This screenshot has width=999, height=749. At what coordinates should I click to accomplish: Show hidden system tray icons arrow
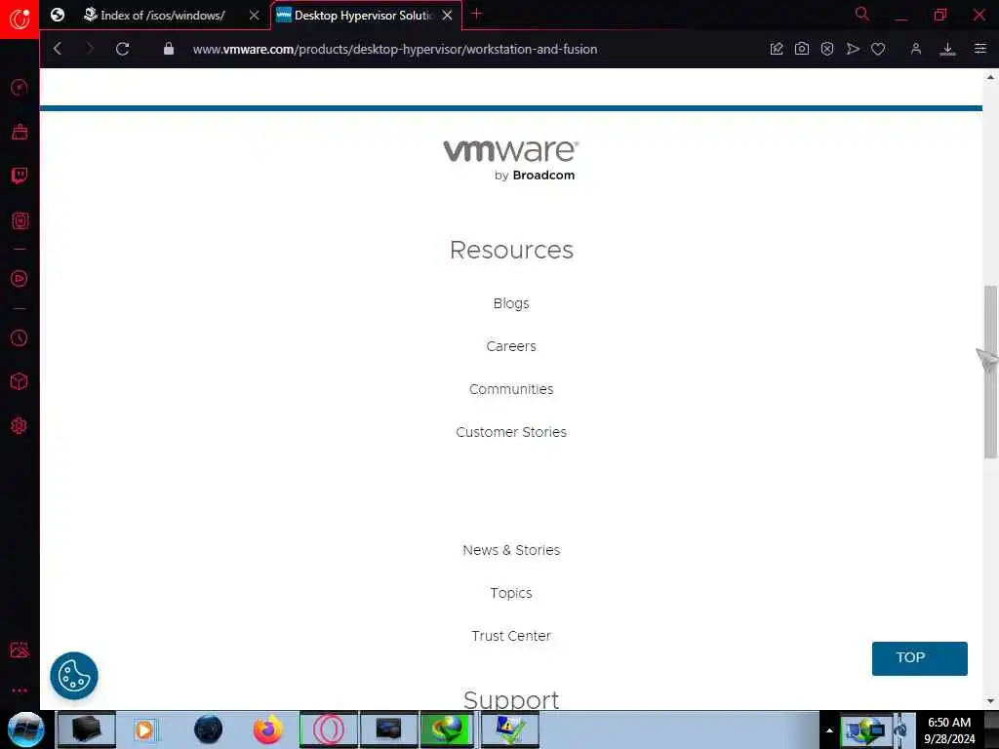coord(829,729)
